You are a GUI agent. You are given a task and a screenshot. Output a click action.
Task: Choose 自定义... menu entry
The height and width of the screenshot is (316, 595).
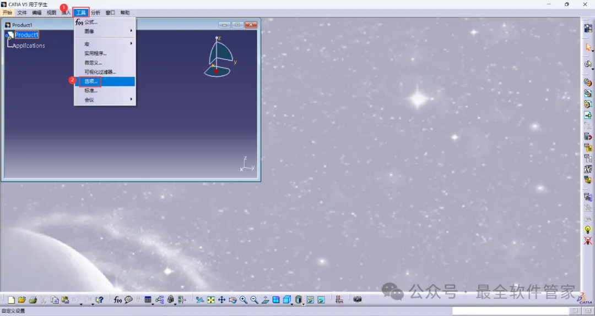pos(105,63)
